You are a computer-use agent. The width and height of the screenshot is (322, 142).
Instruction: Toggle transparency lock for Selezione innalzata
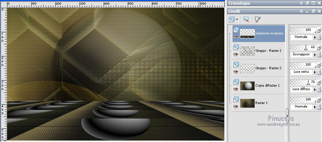tap(319, 37)
